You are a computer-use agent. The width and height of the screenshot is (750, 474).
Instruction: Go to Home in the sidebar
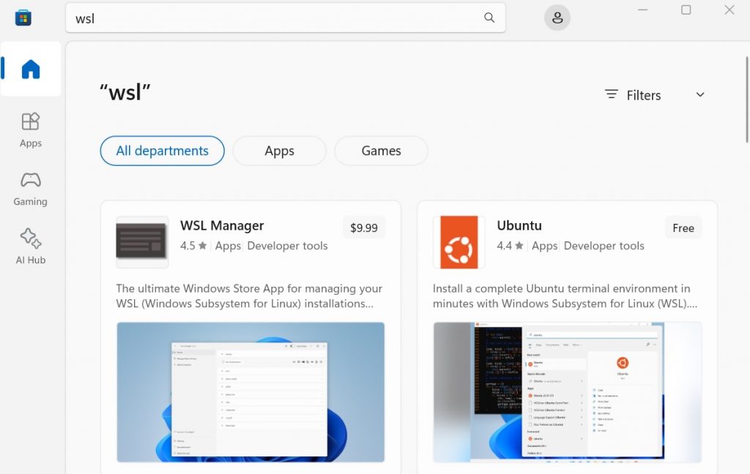click(x=31, y=69)
